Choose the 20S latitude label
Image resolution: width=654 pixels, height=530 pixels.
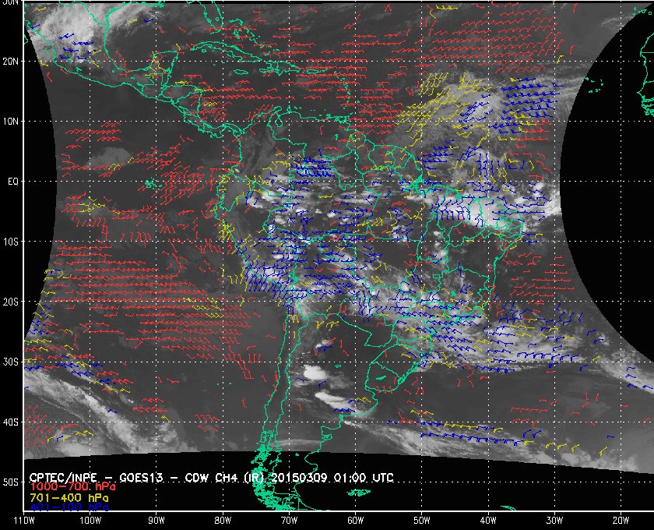pyautogui.click(x=9, y=302)
